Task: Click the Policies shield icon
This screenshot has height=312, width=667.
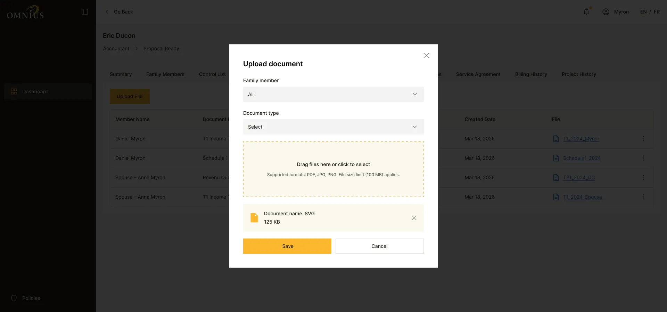Action: (x=14, y=298)
